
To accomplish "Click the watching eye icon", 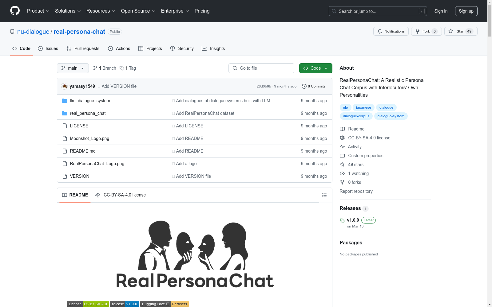I will (342, 173).
